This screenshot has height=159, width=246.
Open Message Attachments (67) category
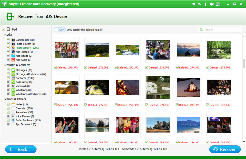31,74
